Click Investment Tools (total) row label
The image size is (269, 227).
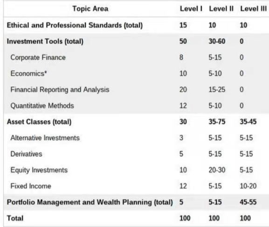45,41
